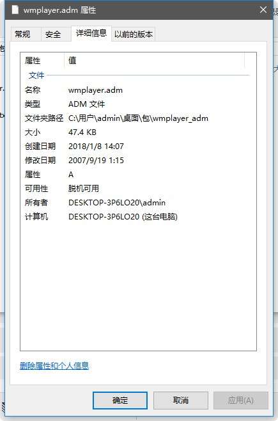Select the 名称 value wmplayer.adm
The width and height of the screenshot is (278, 421).
click(x=95, y=90)
